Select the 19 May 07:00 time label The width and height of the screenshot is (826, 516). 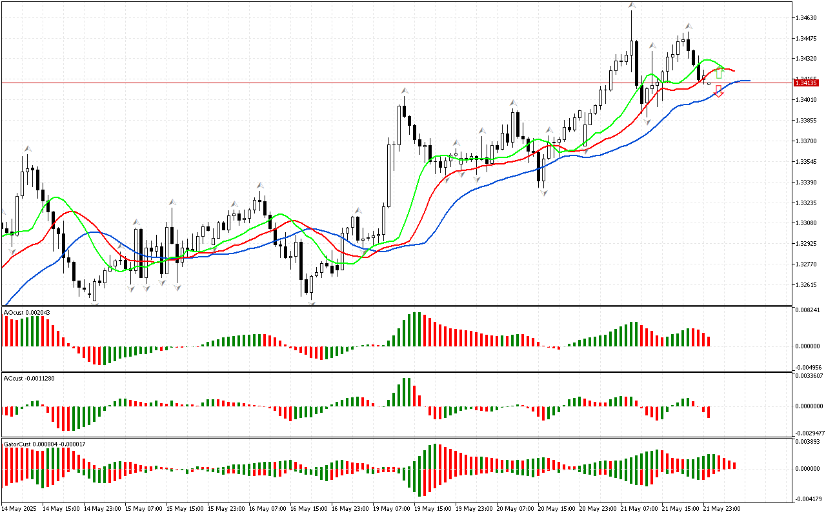[x=391, y=508]
